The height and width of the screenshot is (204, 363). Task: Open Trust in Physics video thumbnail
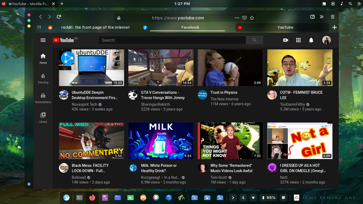click(230, 68)
